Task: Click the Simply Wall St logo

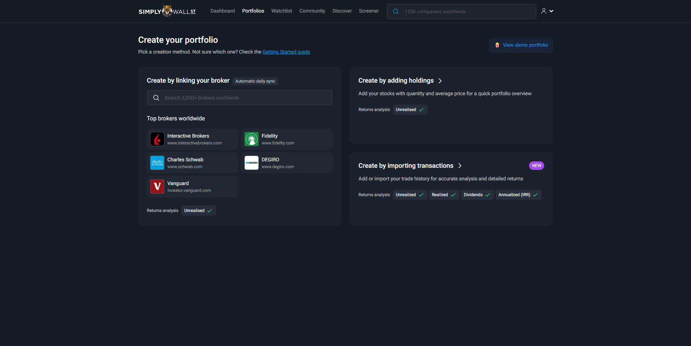Action: click(167, 11)
